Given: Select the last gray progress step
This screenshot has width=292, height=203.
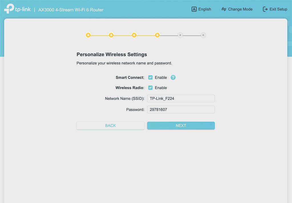Looking at the screenshot, I should (x=203, y=35).
